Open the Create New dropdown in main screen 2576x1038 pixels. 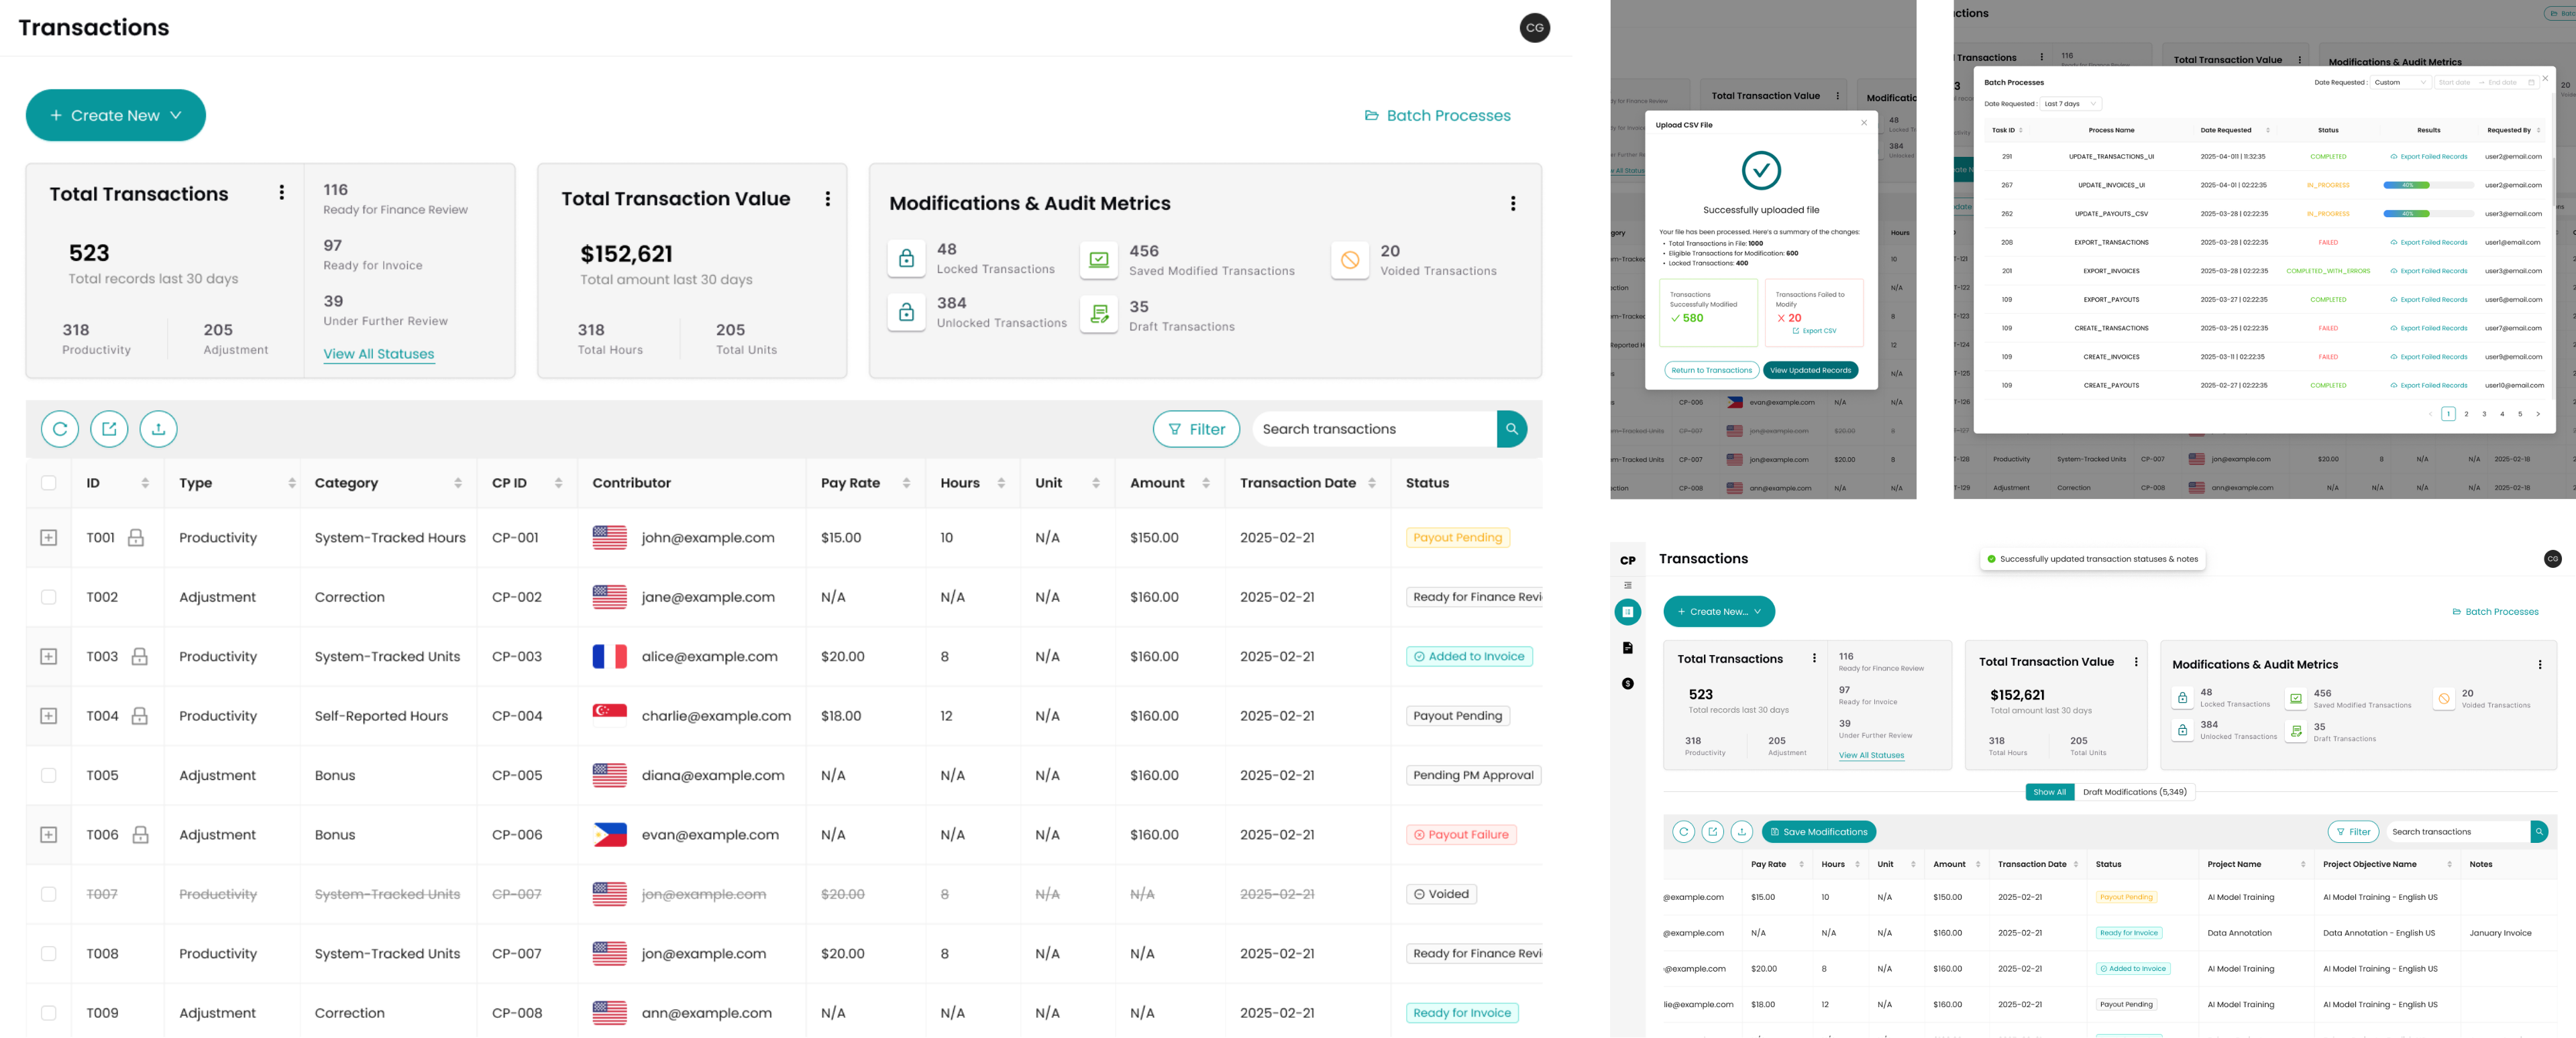click(x=116, y=115)
